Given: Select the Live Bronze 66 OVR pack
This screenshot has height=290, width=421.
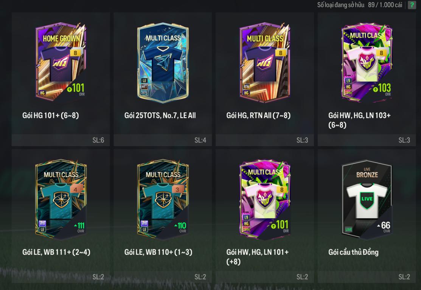Looking at the screenshot, I should point(367,200).
